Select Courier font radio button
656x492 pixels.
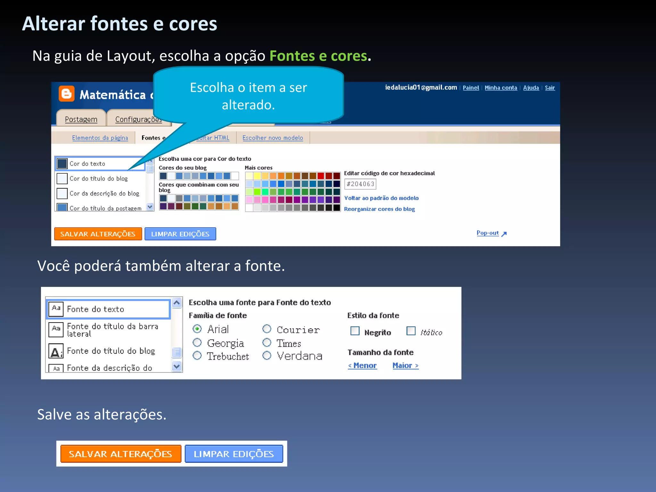[267, 329]
